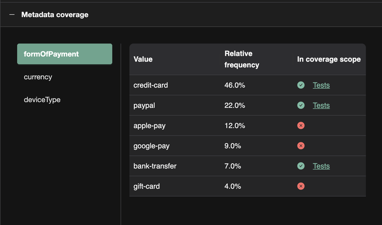Open Tests link for credit-card

pos(321,85)
